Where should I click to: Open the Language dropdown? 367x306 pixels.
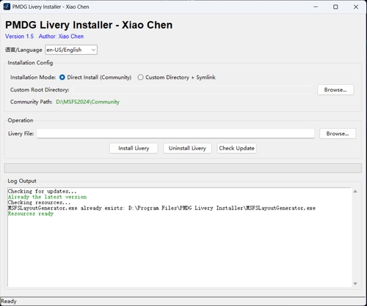(71, 50)
